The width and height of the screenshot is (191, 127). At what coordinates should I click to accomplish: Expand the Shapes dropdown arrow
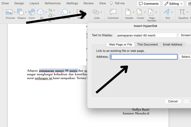click(x=26, y=12)
